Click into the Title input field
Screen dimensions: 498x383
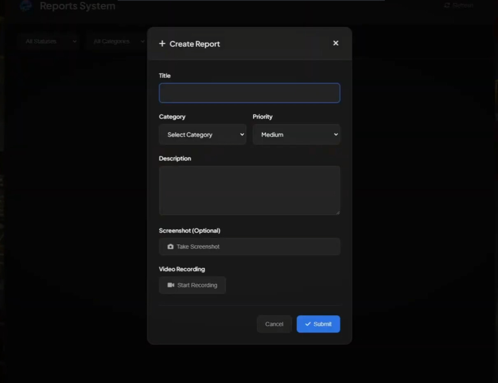click(249, 93)
